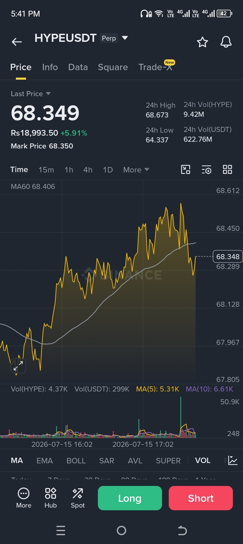
Task: Open the Trade-X tab
Action: [155, 67]
